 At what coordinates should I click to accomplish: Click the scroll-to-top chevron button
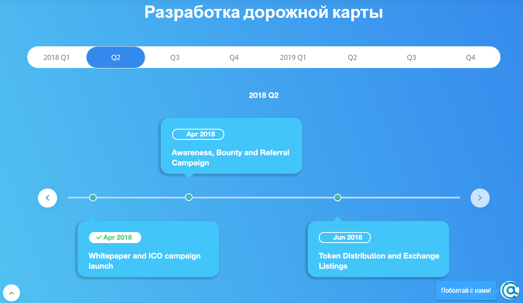(12, 293)
